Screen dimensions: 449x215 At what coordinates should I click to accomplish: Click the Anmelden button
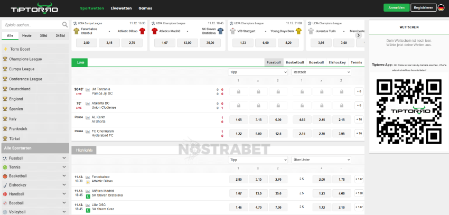pos(397,8)
